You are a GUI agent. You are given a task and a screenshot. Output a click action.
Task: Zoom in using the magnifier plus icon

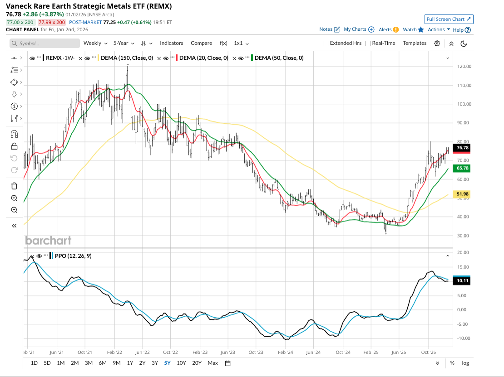14,198
